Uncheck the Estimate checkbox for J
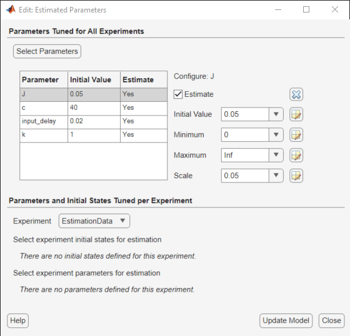This screenshot has height=336, width=350. [178, 94]
